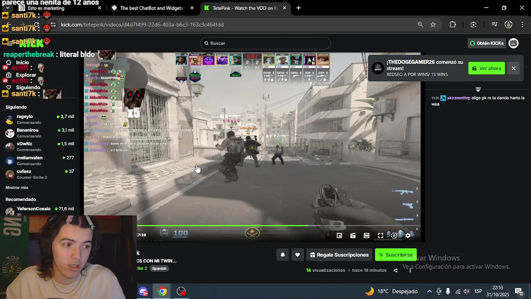531x299 pixels.
Task: Open xOwNz channel in sidebar
Action: point(40,147)
